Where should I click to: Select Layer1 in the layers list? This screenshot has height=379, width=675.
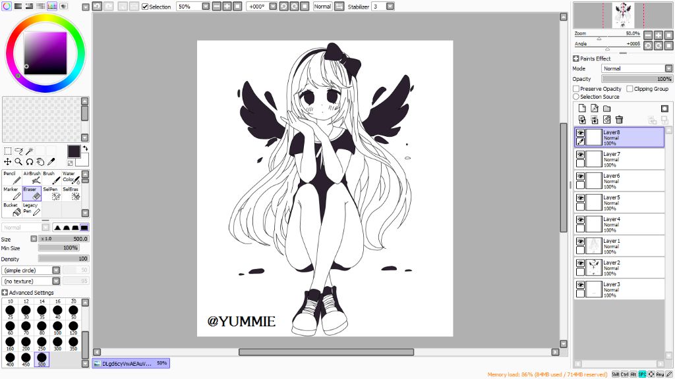coord(620,246)
